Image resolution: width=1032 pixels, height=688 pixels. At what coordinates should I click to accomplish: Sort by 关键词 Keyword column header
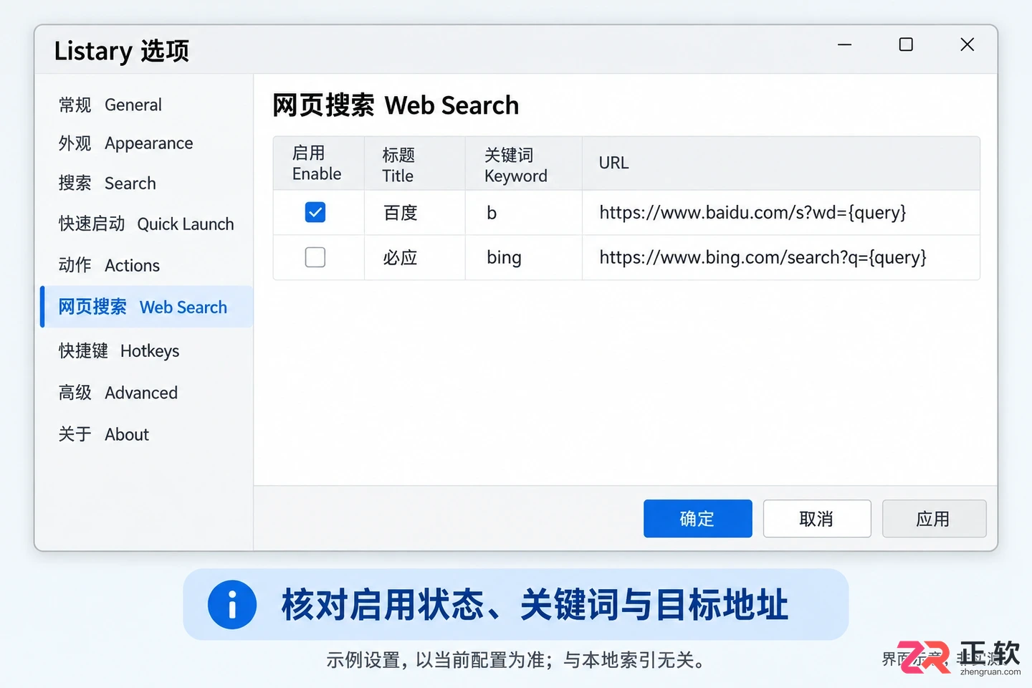click(x=524, y=163)
